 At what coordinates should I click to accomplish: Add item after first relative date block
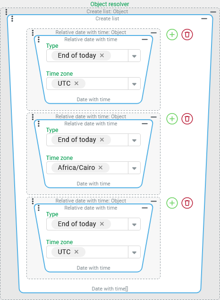pos(172,35)
